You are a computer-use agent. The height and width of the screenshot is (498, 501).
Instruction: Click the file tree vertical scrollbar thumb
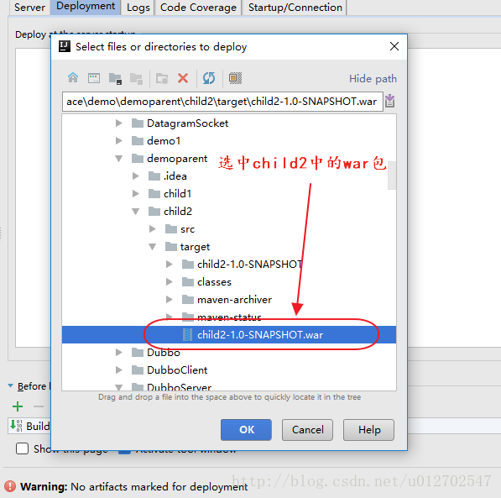tap(392, 176)
